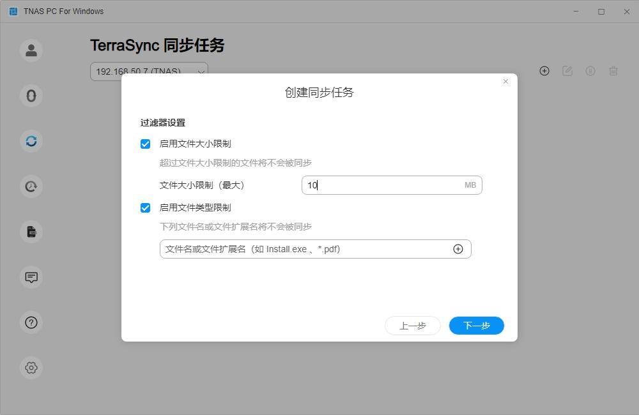This screenshot has height=415, width=639.
Task: Click the help question mark icon
Action: 31,322
